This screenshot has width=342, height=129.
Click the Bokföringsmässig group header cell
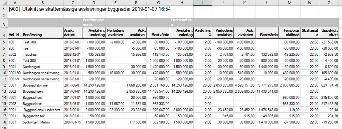94,22
